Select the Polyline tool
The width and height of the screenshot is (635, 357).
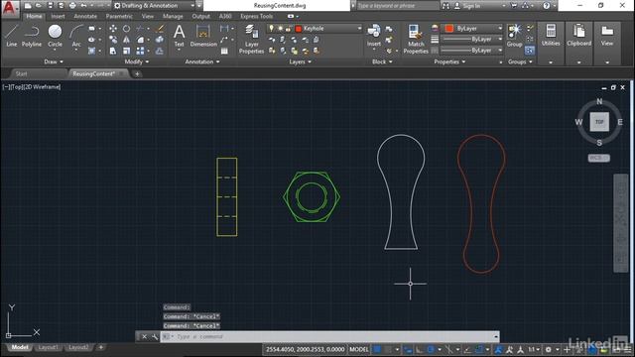tap(32, 36)
